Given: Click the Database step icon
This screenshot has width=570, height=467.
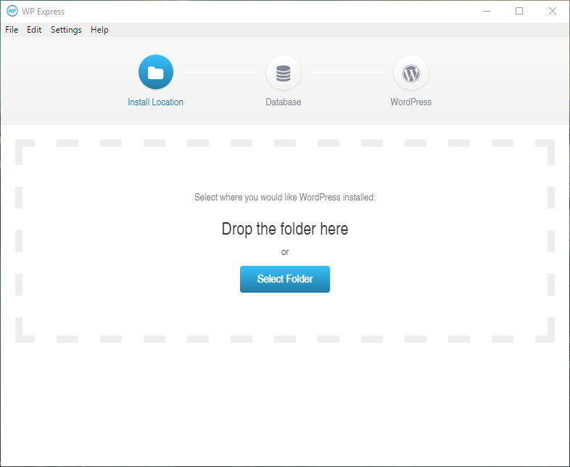Looking at the screenshot, I should pyautogui.click(x=283, y=73).
